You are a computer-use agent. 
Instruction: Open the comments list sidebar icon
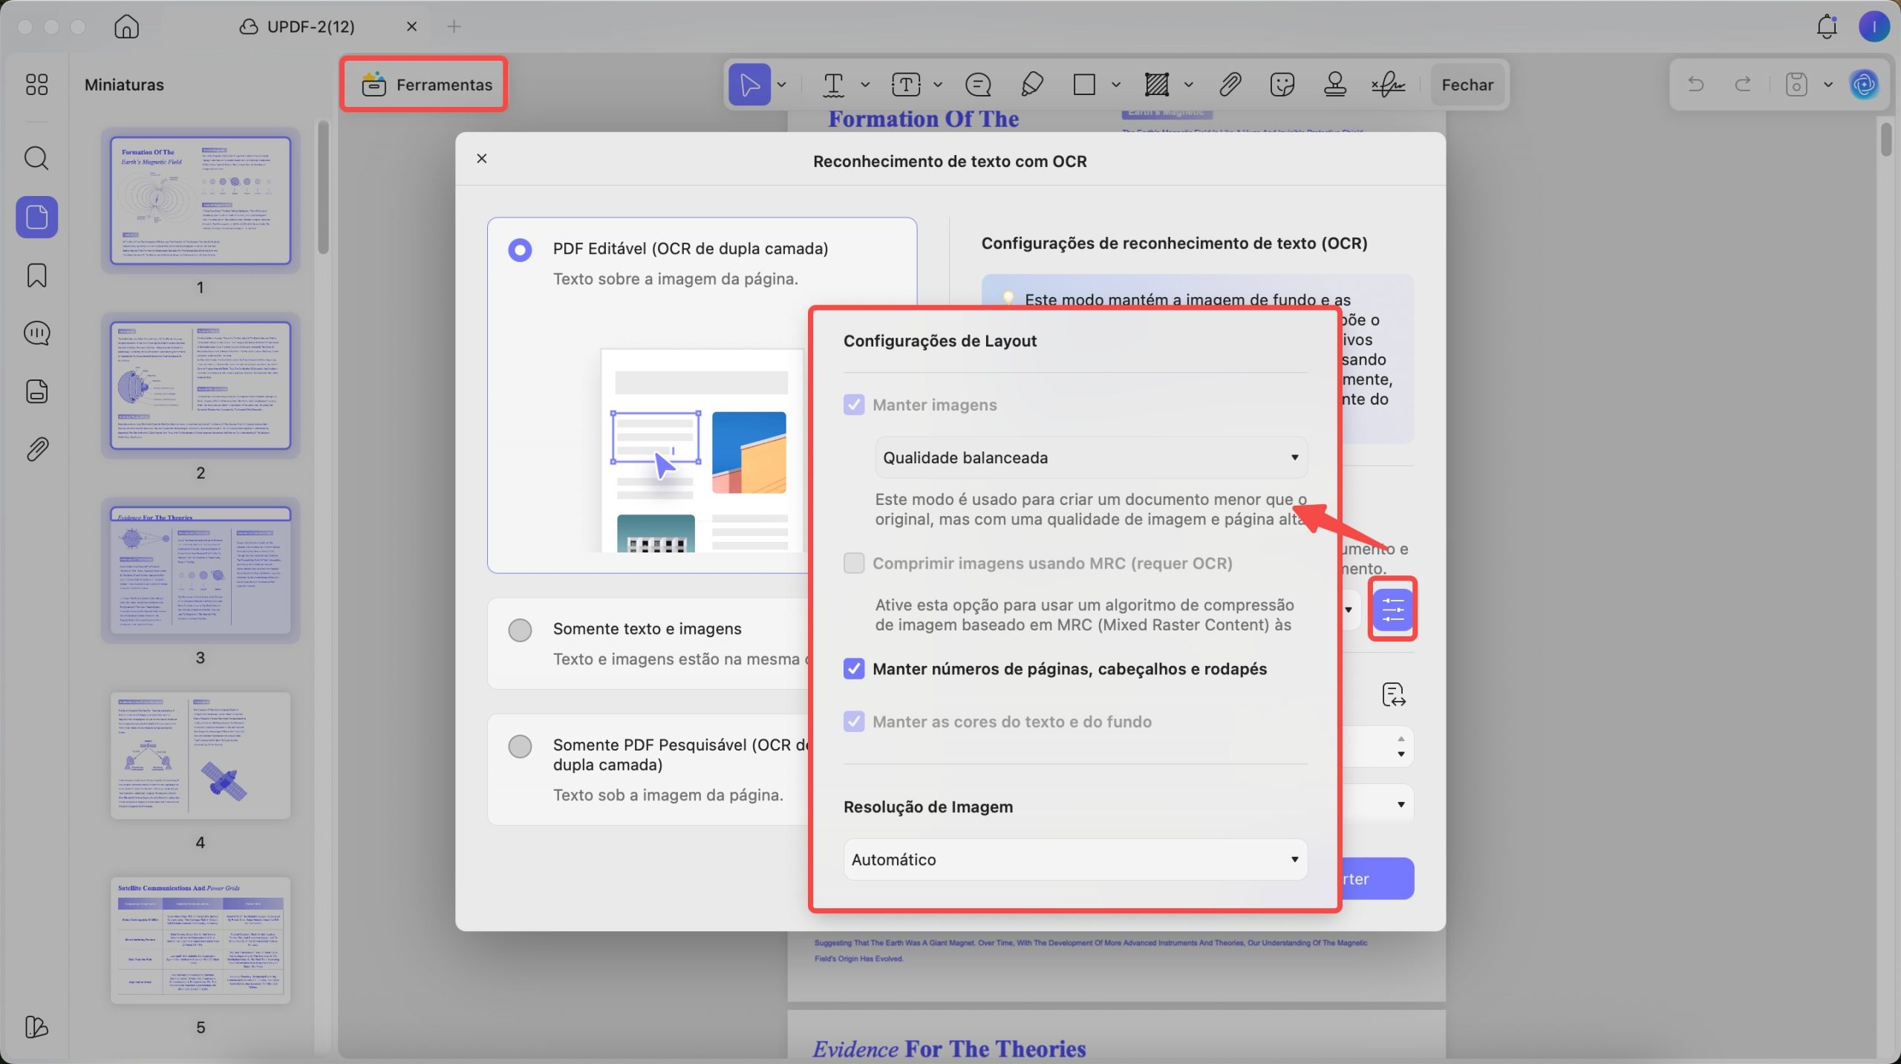pos(37,333)
